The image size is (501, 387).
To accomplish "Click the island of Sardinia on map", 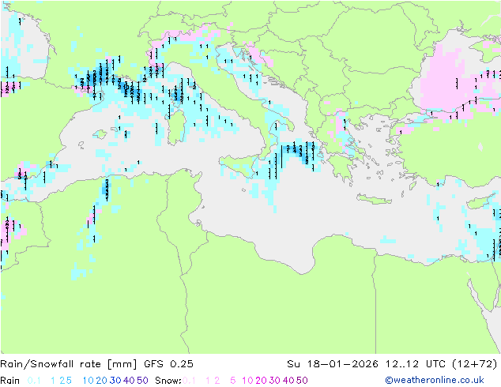I will click(177, 128).
